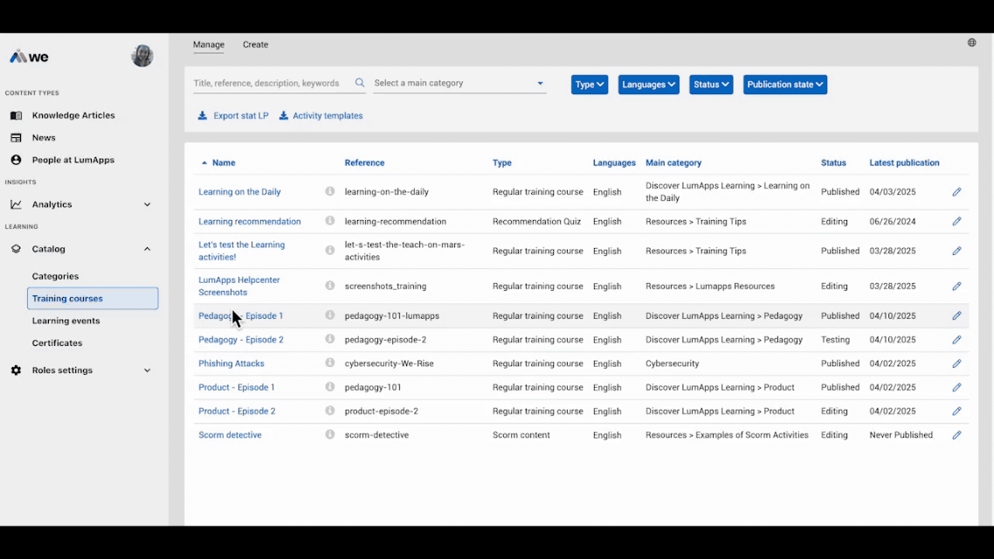Screen dimensions: 994x559
Task: Edit the Let's test the Learning activities course
Action: [x=956, y=251]
